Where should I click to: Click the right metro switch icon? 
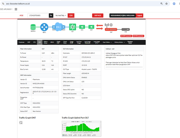coord(63,27)
